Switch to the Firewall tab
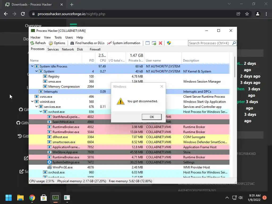This screenshot has width=272, height=204. pyautogui.click(x=95, y=49)
